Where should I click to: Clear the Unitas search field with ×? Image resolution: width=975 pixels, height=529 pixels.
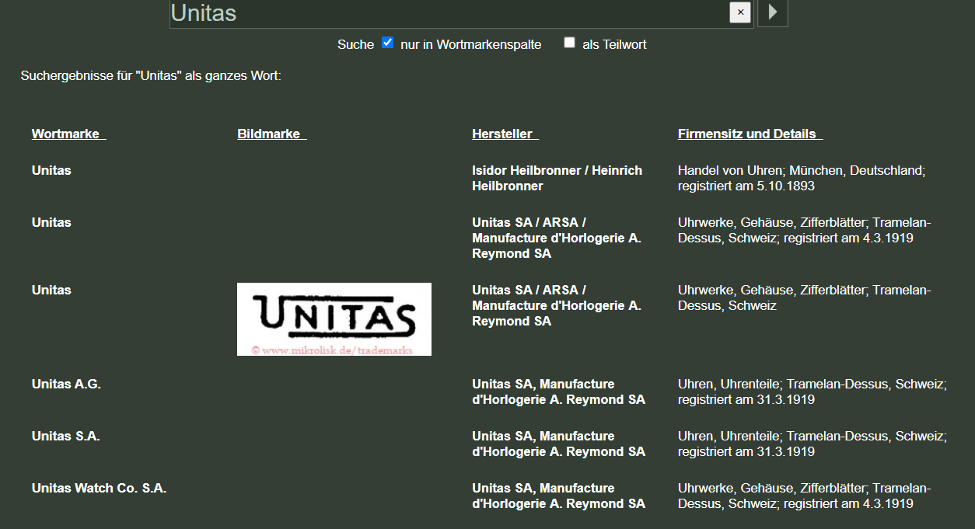tap(740, 12)
